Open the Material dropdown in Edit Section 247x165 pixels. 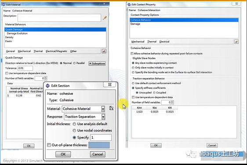coord(103,109)
